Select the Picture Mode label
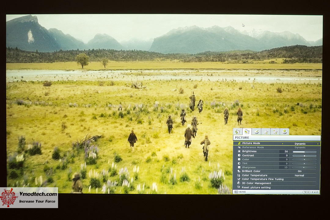 (x=251, y=143)
